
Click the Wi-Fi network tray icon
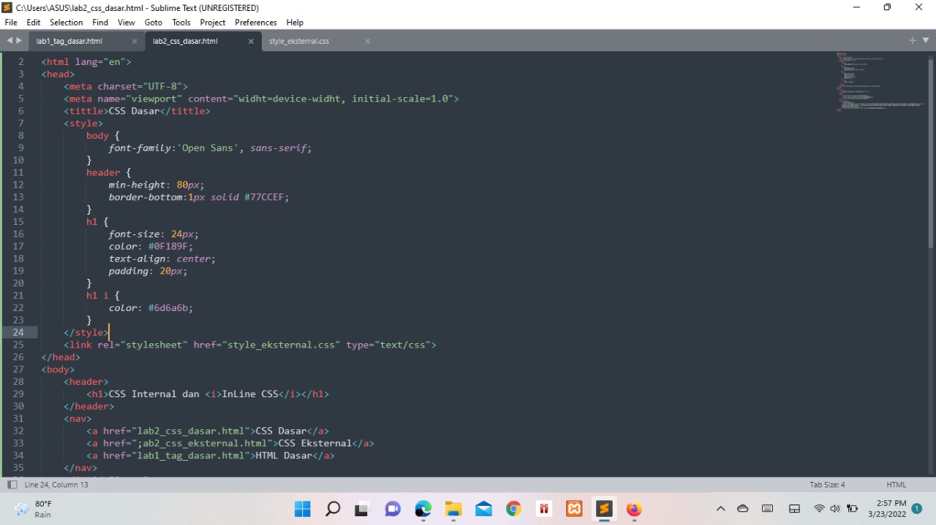tap(819, 509)
